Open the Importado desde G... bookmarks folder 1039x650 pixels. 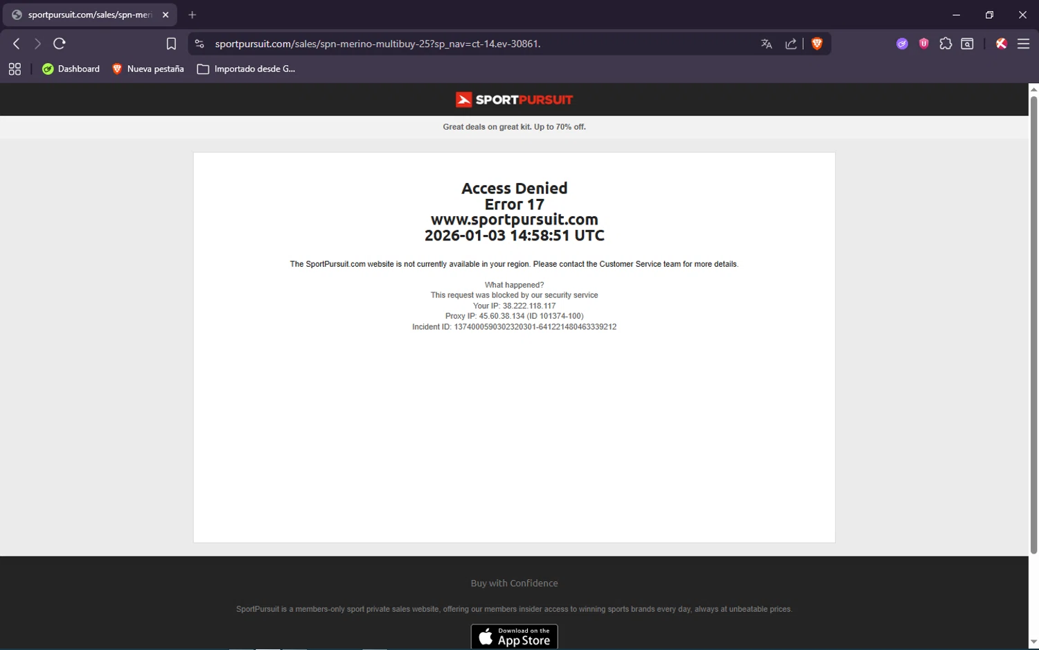tap(246, 69)
